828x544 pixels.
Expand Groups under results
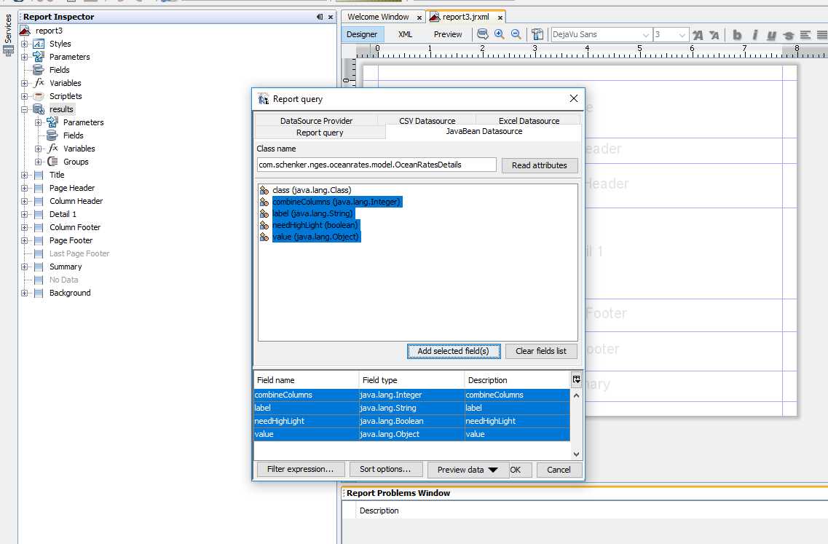[38, 162]
